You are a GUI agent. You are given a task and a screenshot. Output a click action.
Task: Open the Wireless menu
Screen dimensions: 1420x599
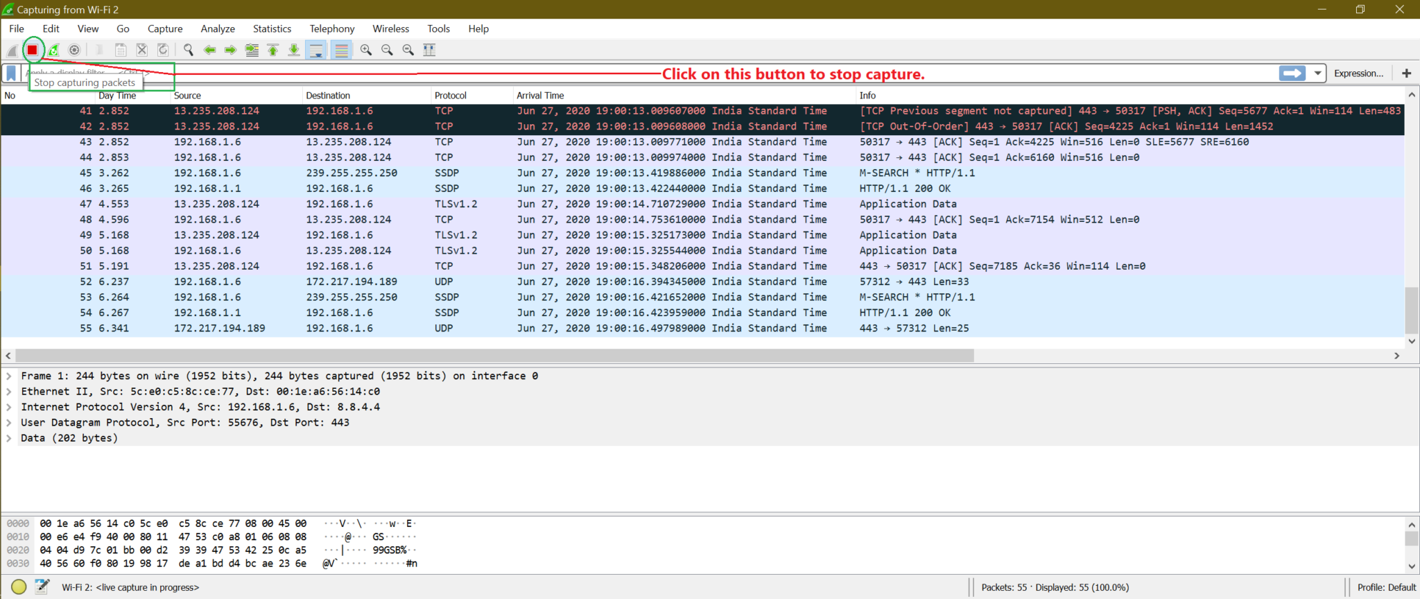coord(391,28)
